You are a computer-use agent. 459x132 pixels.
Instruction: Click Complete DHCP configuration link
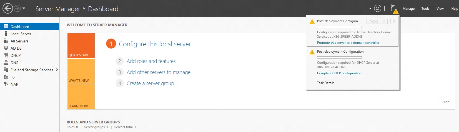coord(339,73)
